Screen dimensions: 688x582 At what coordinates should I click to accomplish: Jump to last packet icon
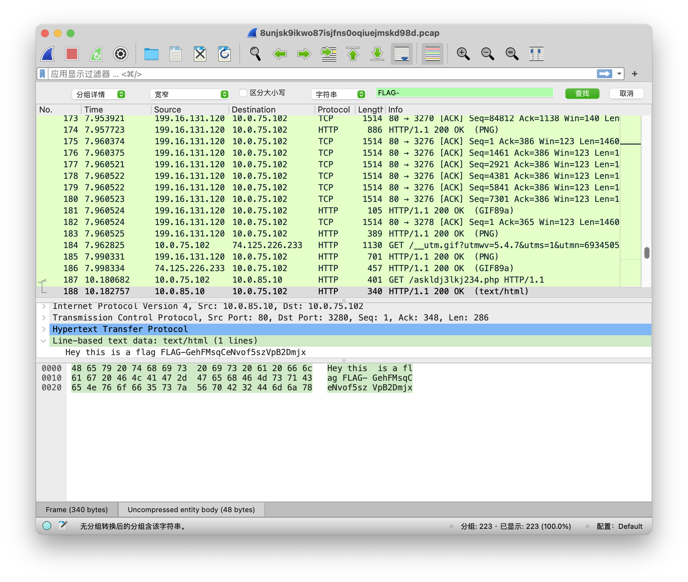pos(377,54)
